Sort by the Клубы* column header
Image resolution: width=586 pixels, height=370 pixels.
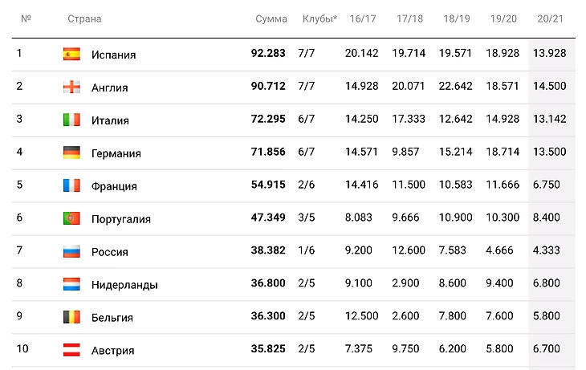pos(319,18)
